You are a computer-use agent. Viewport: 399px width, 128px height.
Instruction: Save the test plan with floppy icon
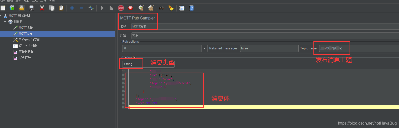(31, 8)
